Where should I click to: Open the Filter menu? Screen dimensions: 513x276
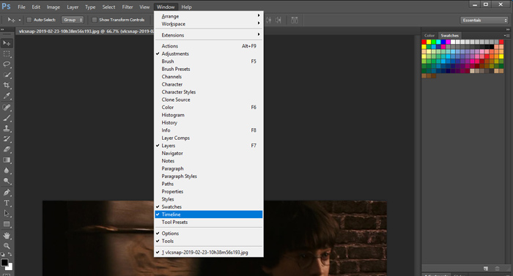[x=128, y=7]
